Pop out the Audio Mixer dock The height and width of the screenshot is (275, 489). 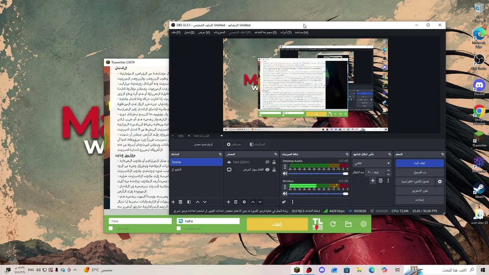(347, 154)
